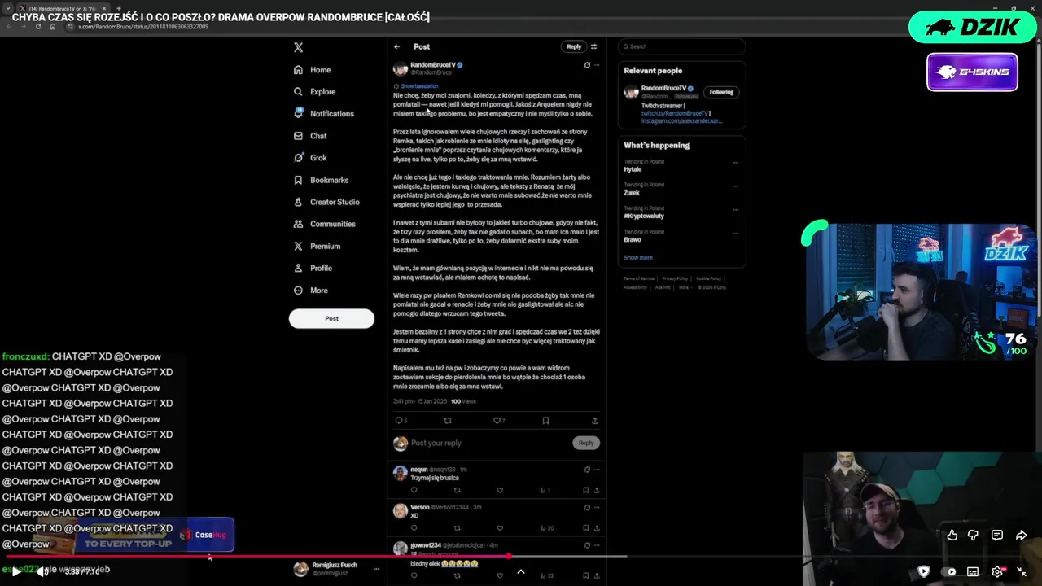
Task: Share nequn's comment
Action: coord(597,490)
